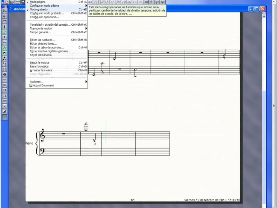Expand the Transporte rápido submenu
This screenshot has height=208, width=277.
point(56,28)
